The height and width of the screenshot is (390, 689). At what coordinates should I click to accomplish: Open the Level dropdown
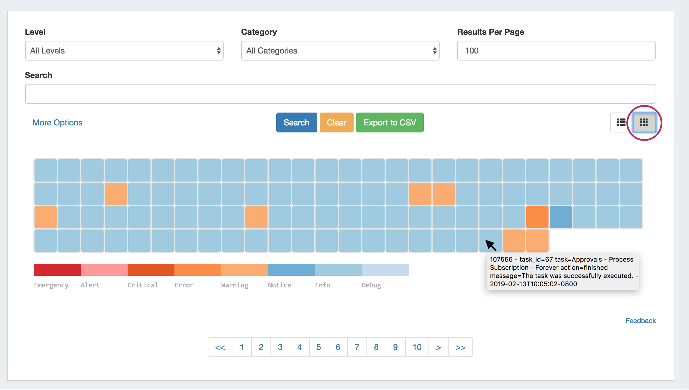tap(124, 51)
